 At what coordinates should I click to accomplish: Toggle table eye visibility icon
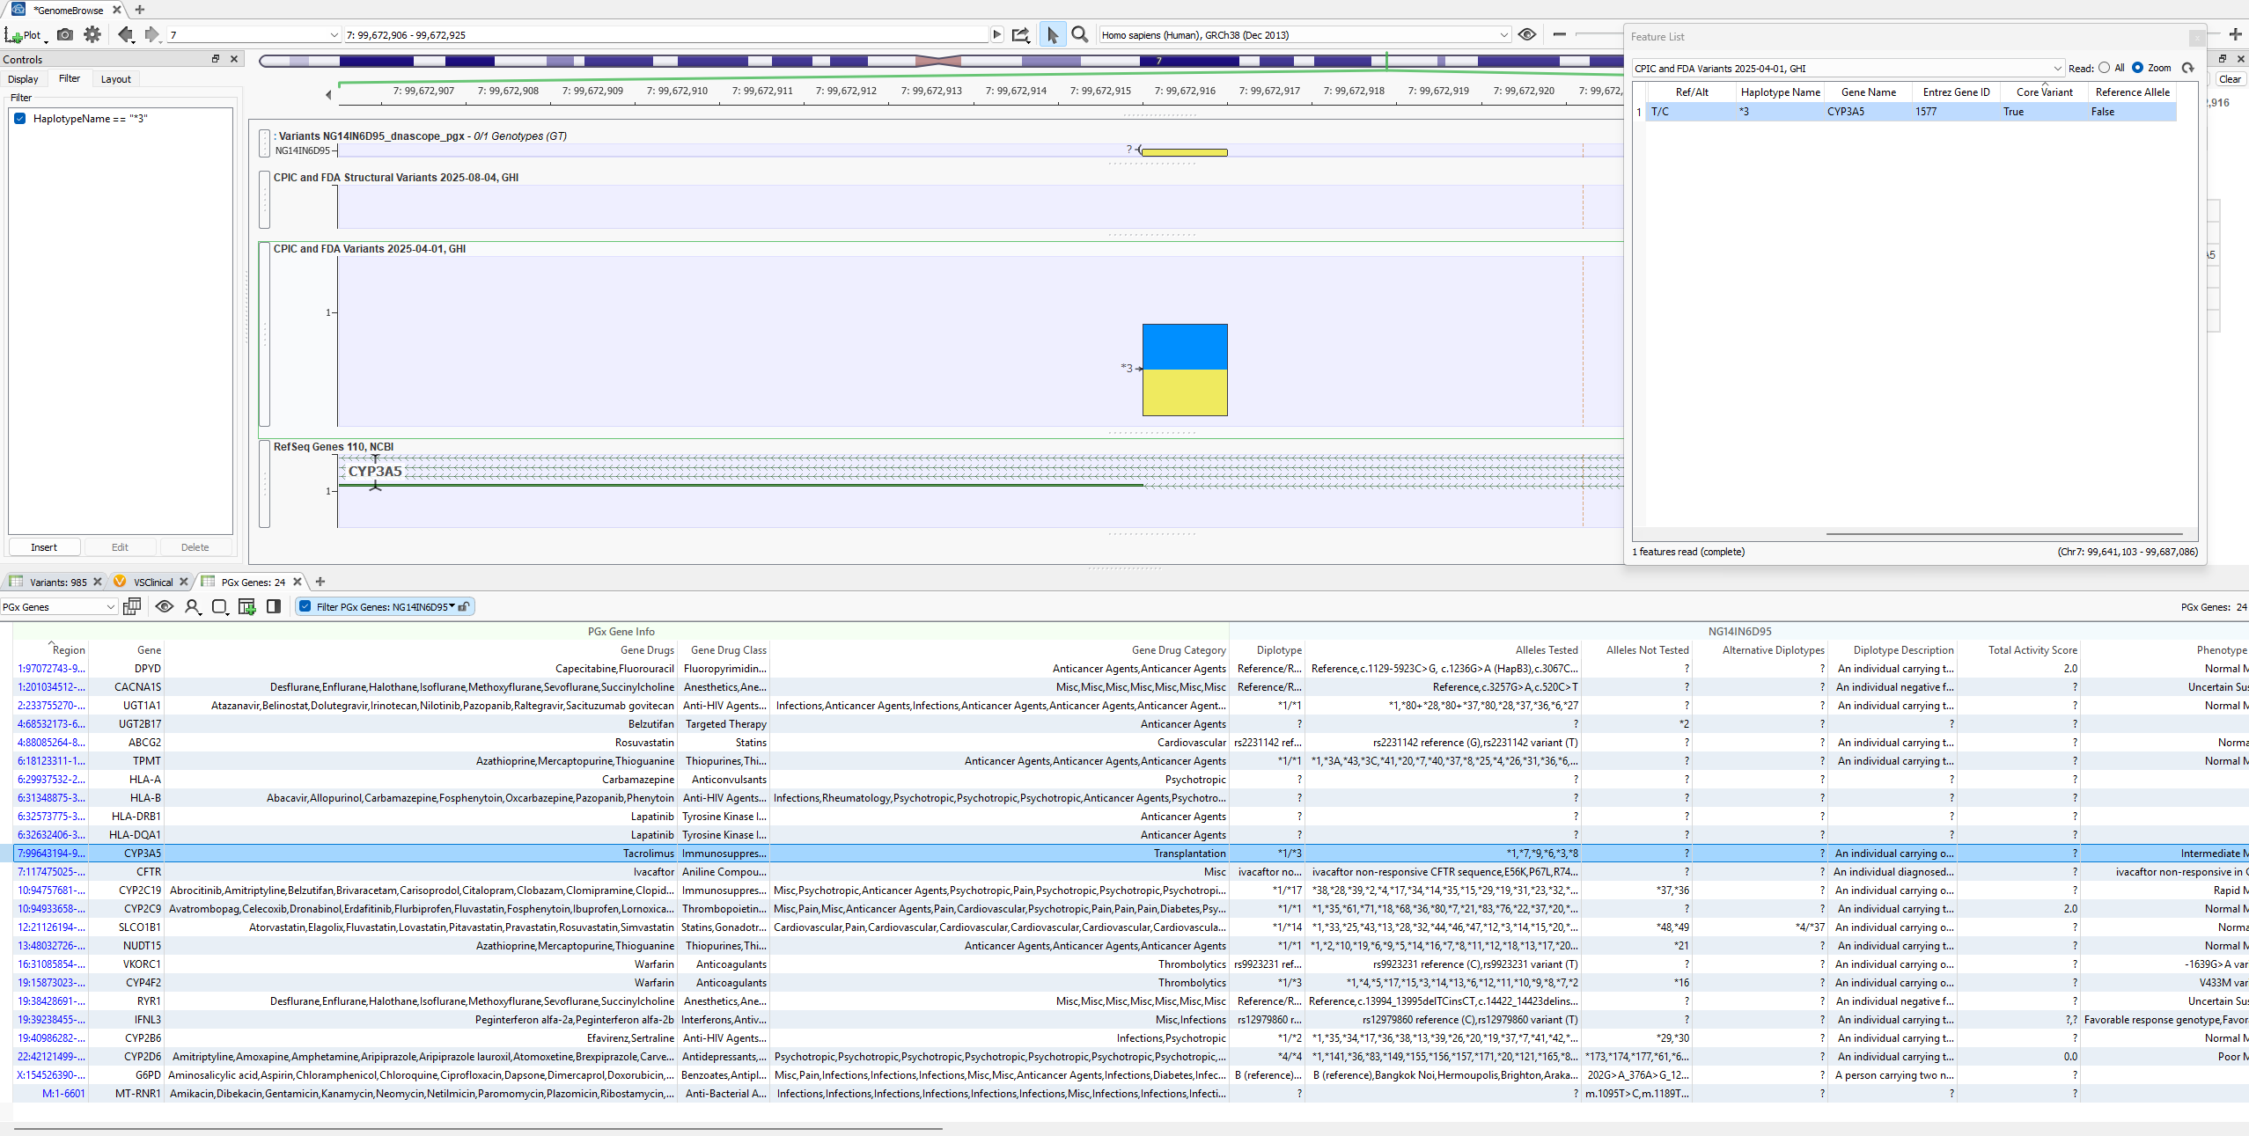[164, 606]
